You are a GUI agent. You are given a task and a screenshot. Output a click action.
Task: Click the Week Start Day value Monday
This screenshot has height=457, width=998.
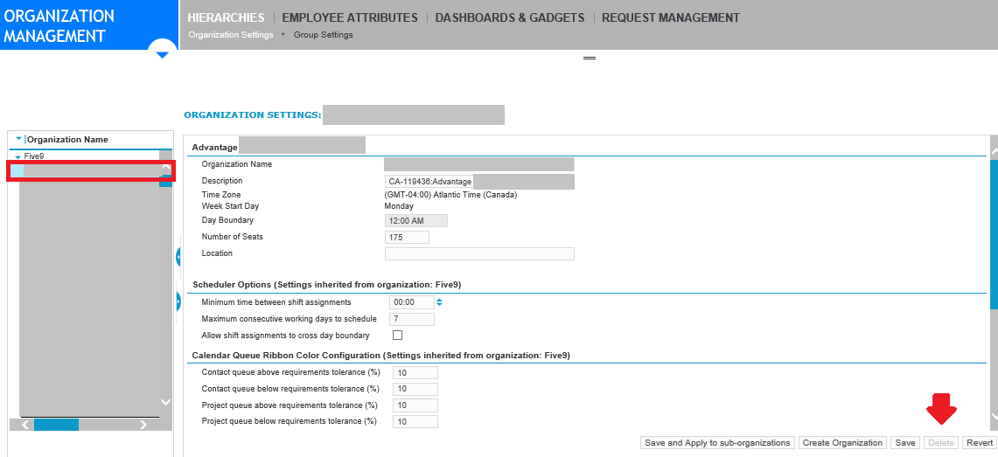pos(399,206)
